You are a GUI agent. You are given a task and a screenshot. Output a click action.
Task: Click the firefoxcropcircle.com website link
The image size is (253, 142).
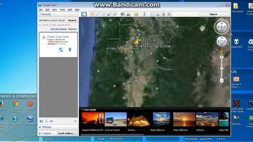(58, 41)
